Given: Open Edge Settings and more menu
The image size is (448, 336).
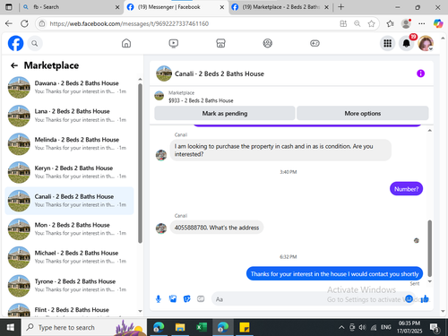Looking at the screenshot, I should point(422,23).
